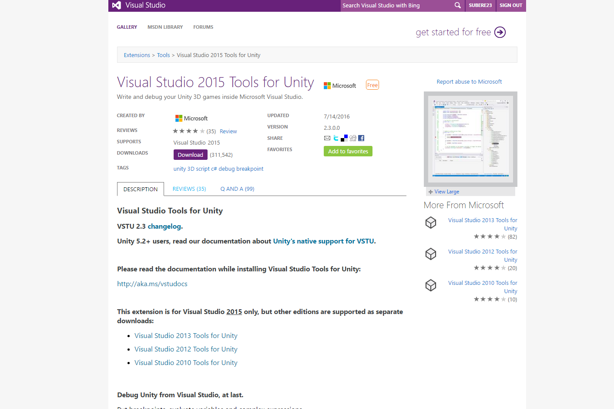Open the FORUMS menu item
Screen dimensions: 614x409
point(203,27)
